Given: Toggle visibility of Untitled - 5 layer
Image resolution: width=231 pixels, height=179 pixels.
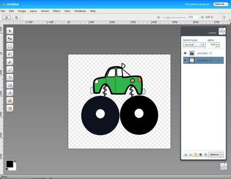Looking at the screenshot, I should click(185, 53).
